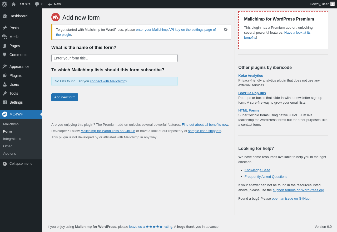Open the Test site home icon
This screenshot has width=337, height=232.
pyautogui.click(x=14, y=4)
